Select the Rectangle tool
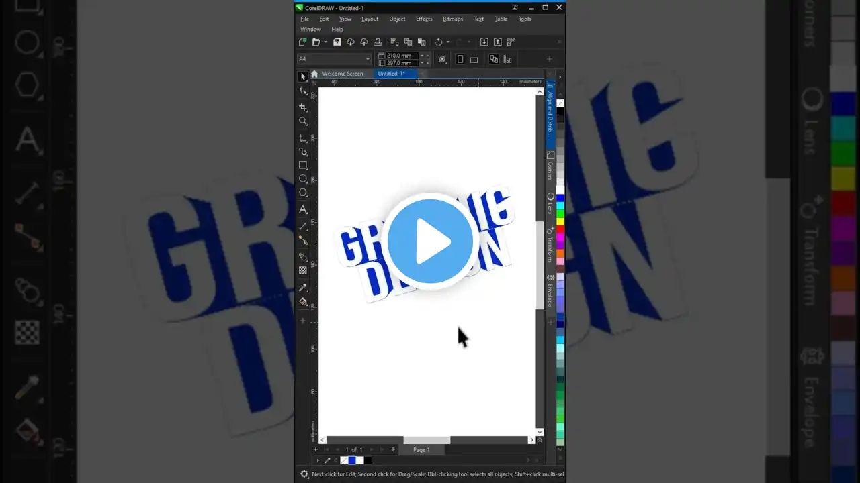This screenshot has width=860, height=483. pos(303,165)
